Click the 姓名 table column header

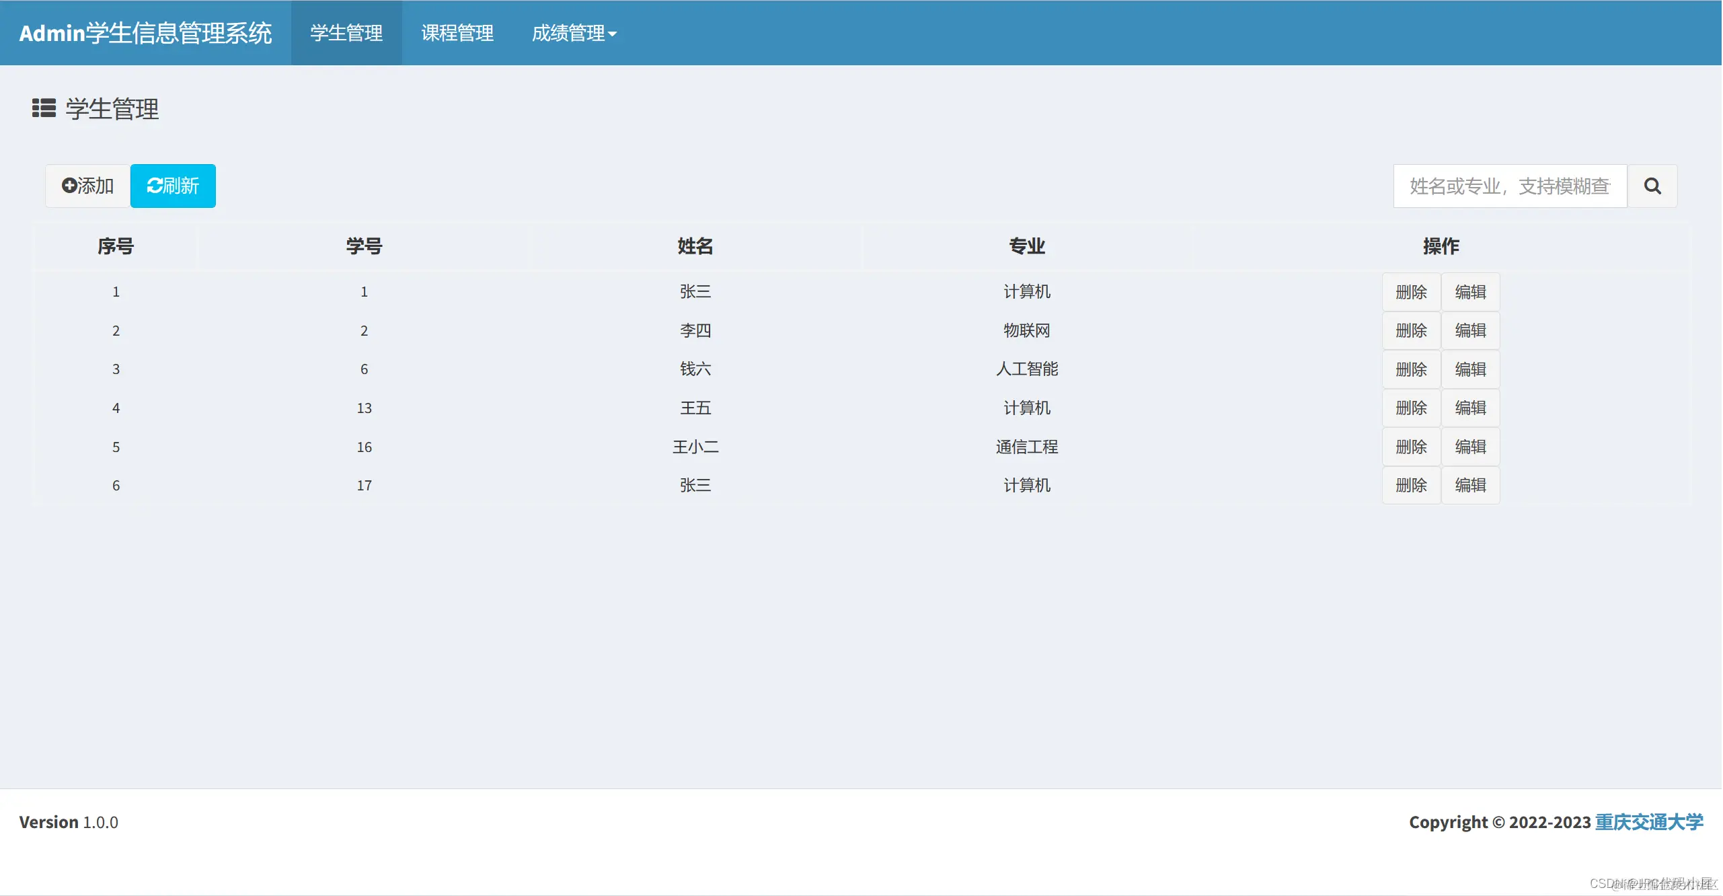(x=695, y=246)
